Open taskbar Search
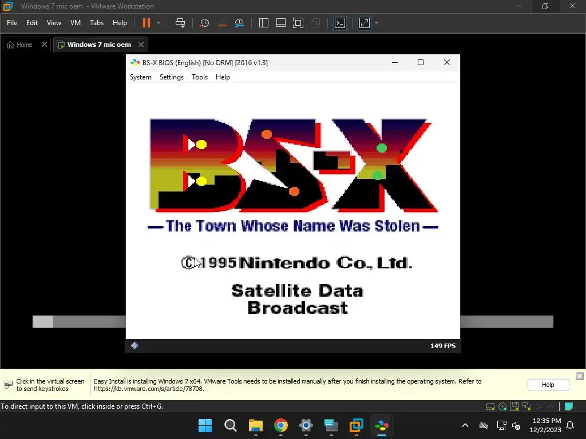Viewport: 586px width, 439px height. pos(230,425)
